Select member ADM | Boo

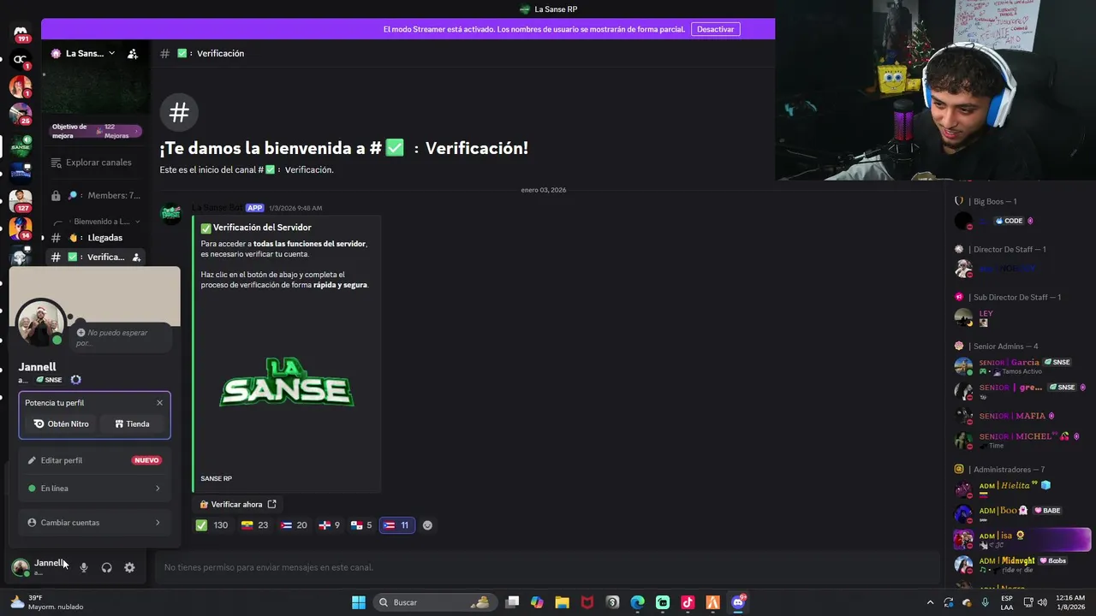coord(1021,514)
